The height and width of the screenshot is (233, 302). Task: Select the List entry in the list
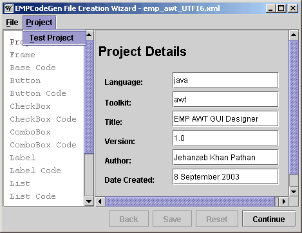point(20,183)
